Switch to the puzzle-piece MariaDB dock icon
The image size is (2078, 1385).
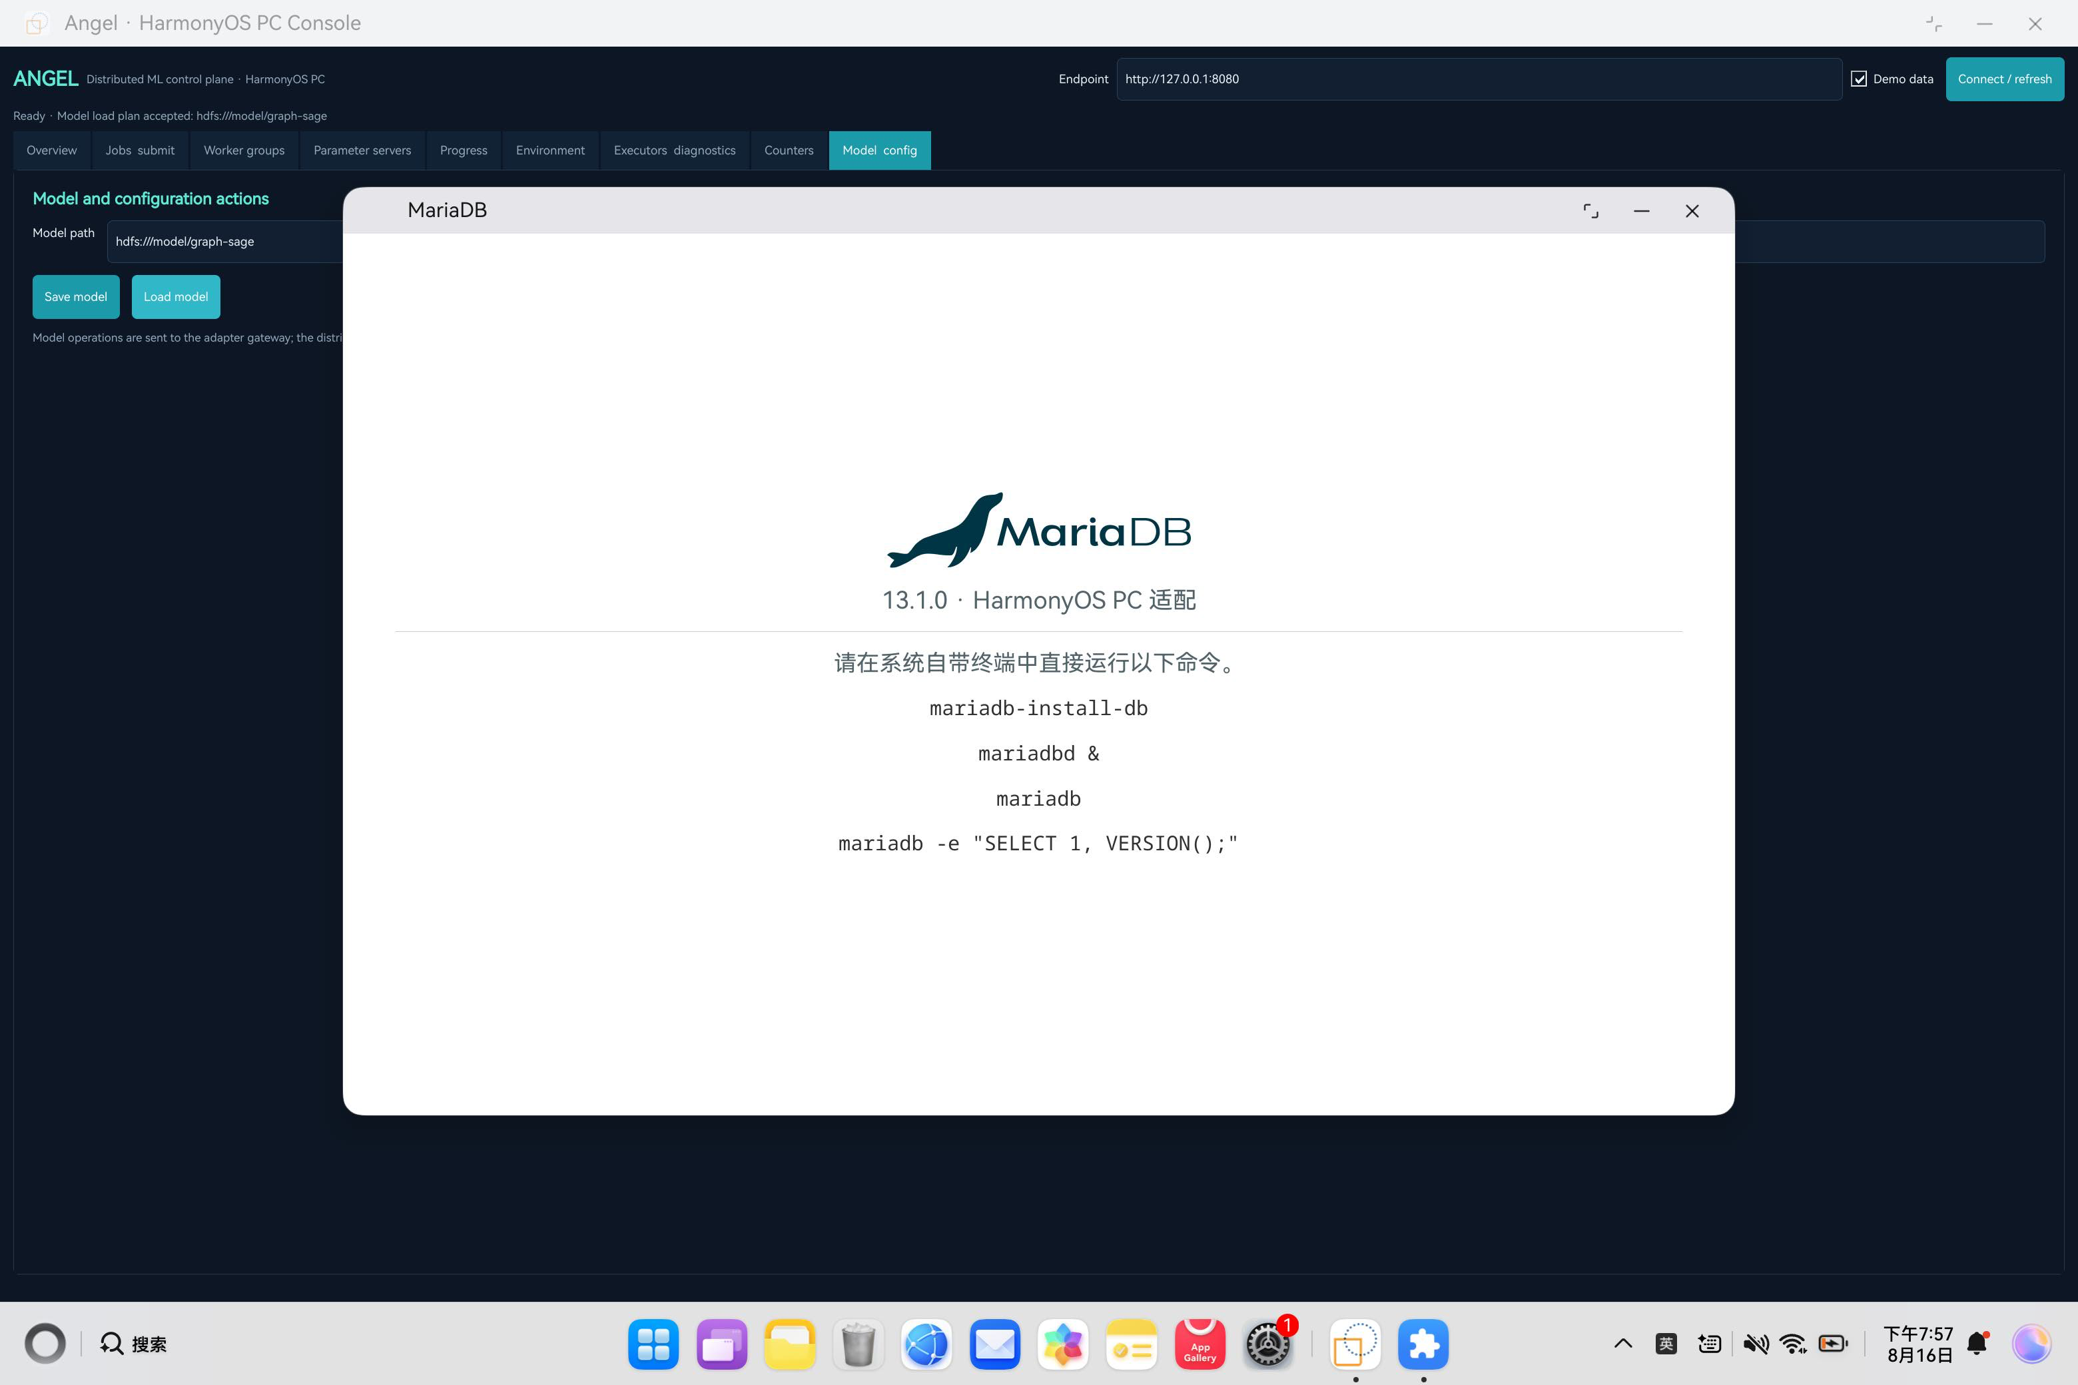pyautogui.click(x=1423, y=1344)
